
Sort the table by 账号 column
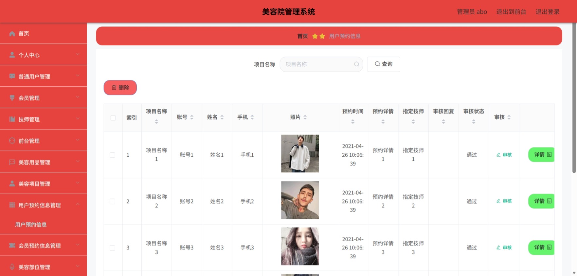click(192, 117)
